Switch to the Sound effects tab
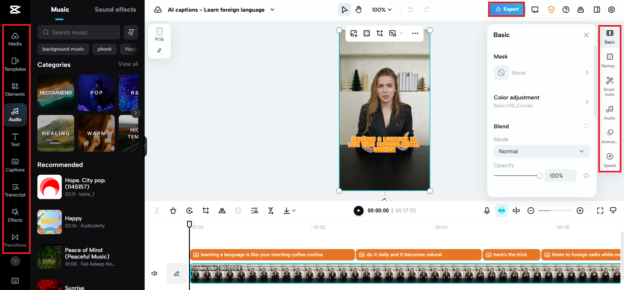This screenshot has width=624, height=290. coord(115,10)
